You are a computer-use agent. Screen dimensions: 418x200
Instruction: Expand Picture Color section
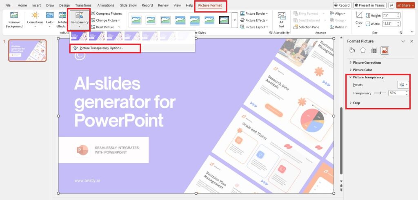click(x=360, y=70)
